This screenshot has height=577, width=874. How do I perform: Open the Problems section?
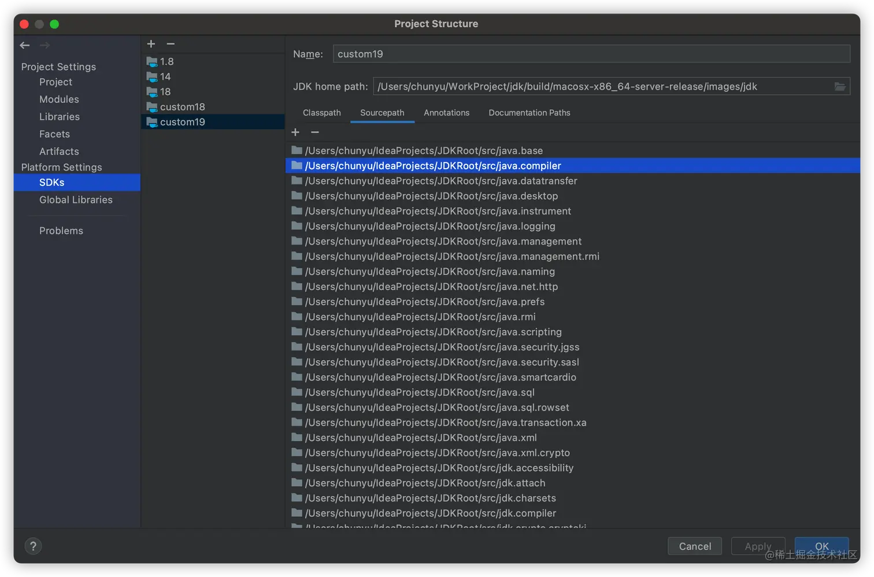(61, 231)
